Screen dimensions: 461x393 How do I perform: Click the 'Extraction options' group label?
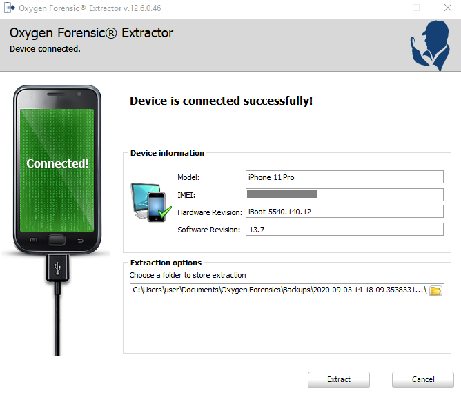166,263
